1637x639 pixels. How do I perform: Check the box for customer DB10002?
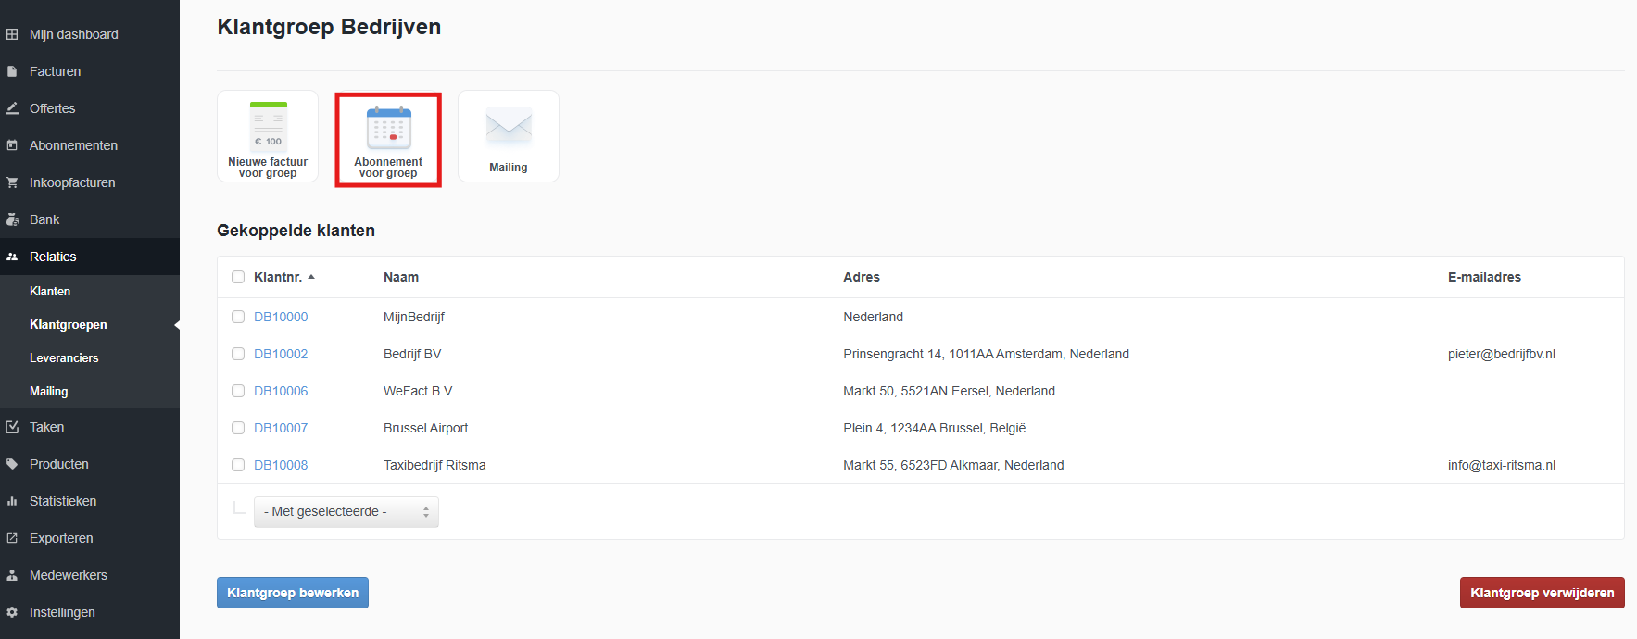238,354
